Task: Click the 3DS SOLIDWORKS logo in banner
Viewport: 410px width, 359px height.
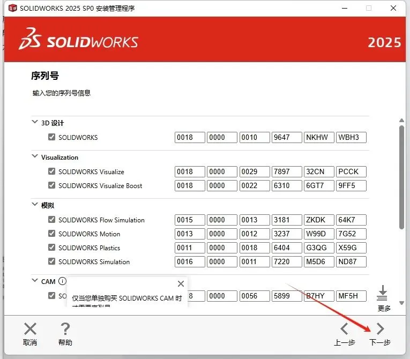Action: click(78, 39)
